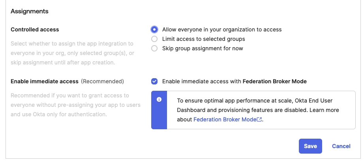Click the Assignments section heading
Image resolution: width=364 pixels, height=165 pixels.
click(30, 11)
